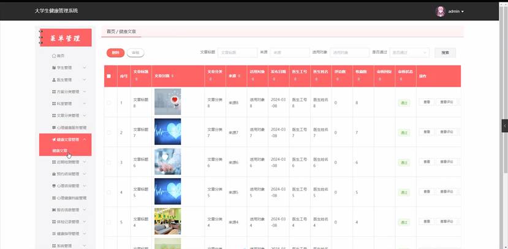The height and width of the screenshot is (249, 508).
Task: Expand the 学生管理 menu chevron
Action: pyautogui.click(x=84, y=68)
